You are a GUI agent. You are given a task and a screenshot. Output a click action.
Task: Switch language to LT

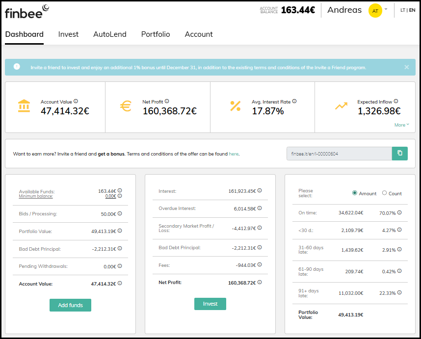pyautogui.click(x=403, y=10)
